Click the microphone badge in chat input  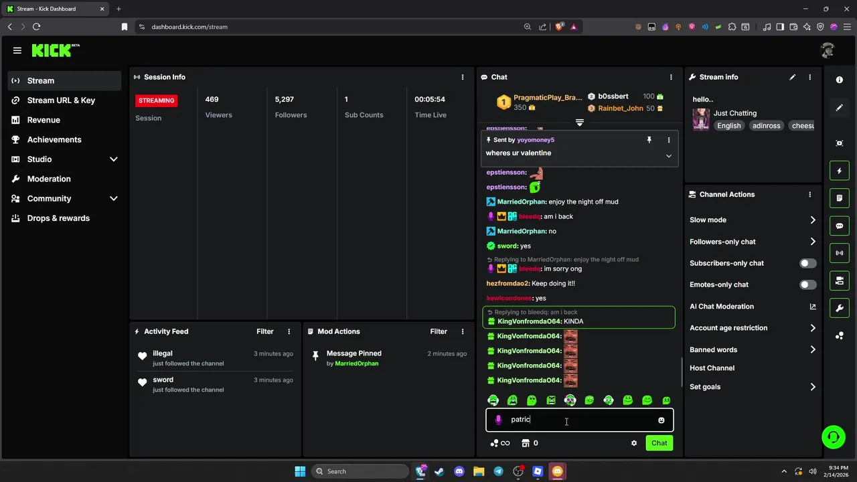click(498, 420)
